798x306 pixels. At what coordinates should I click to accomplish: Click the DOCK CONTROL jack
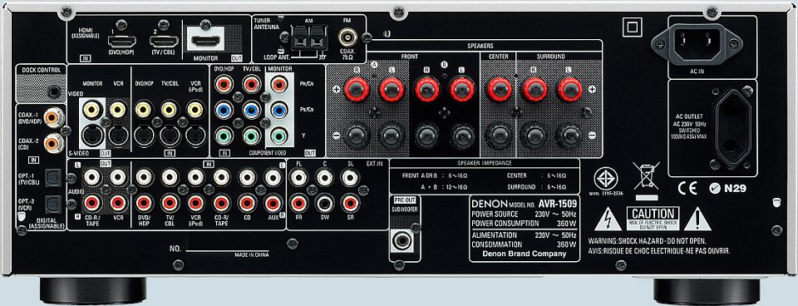54,92
